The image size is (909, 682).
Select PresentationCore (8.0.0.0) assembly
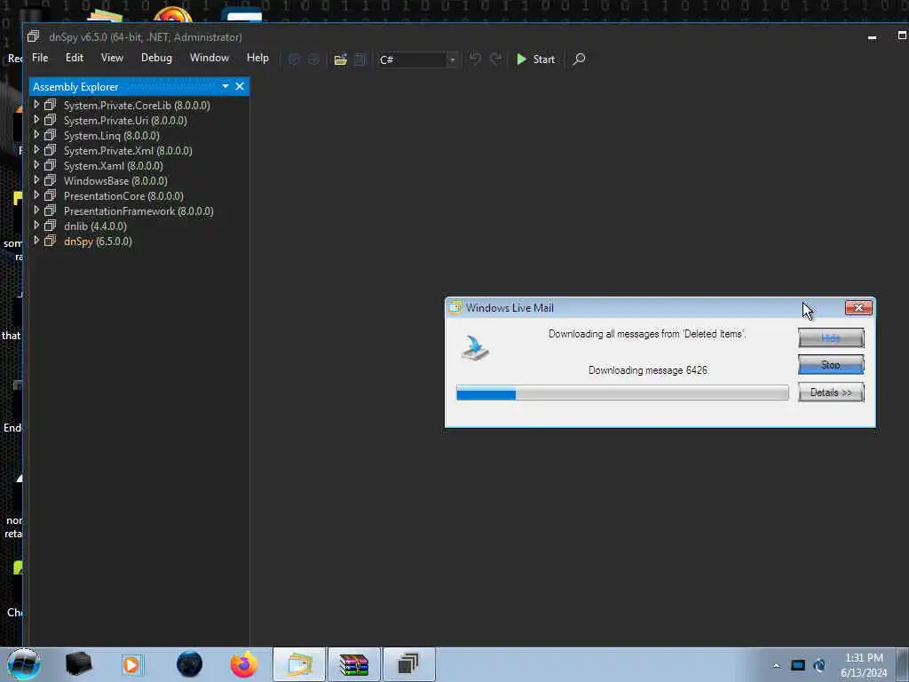point(123,196)
